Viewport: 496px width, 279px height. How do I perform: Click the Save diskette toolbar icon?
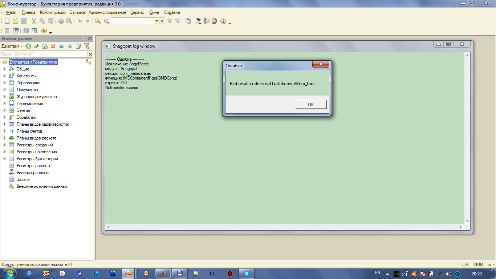pyautogui.click(x=24, y=21)
